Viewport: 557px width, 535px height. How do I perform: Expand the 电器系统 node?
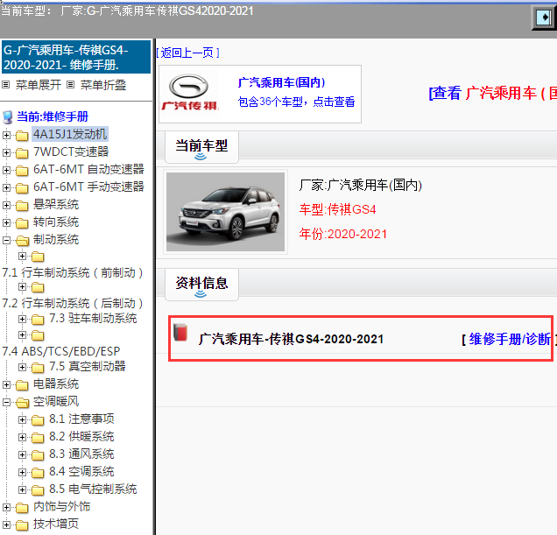(6, 384)
